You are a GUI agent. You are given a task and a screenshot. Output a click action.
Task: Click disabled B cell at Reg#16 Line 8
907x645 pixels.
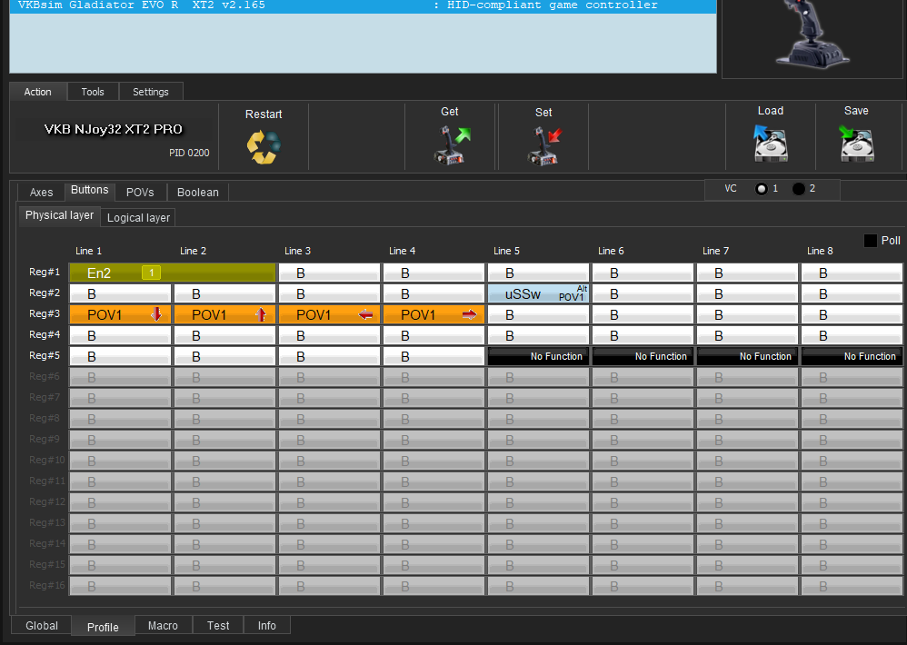click(x=852, y=585)
